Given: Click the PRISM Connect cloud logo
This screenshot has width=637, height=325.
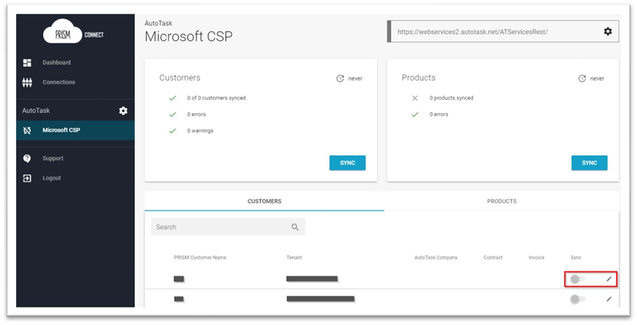Looking at the screenshot, I should [74, 31].
